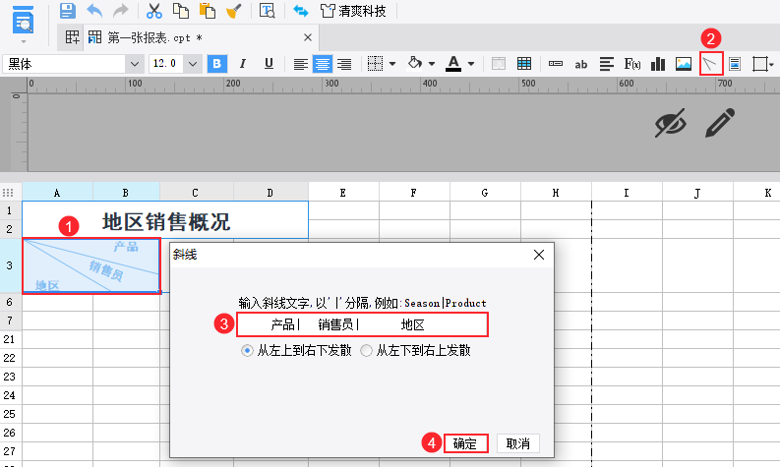Click the unmerge cells grid icon
The height and width of the screenshot is (467, 780).
[x=524, y=64]
